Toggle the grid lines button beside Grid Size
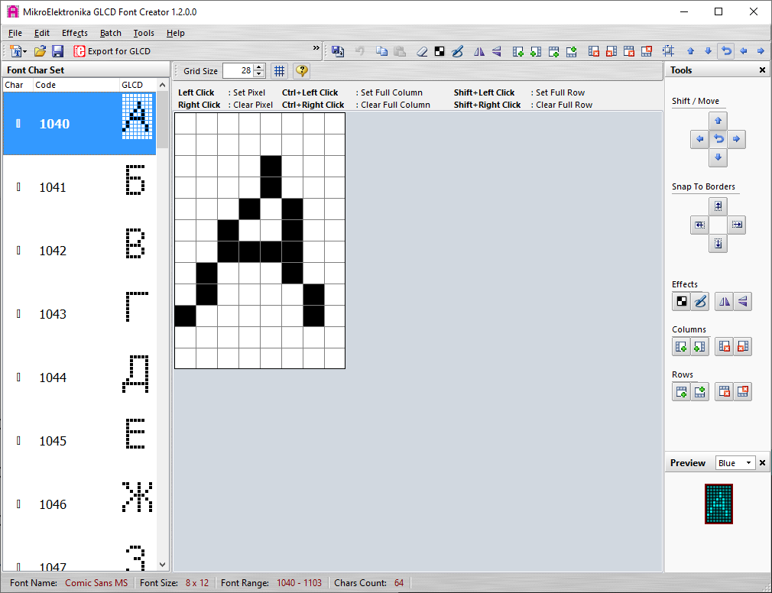The image size is (772, 593). pyautogui.click(x=279, y=71)
